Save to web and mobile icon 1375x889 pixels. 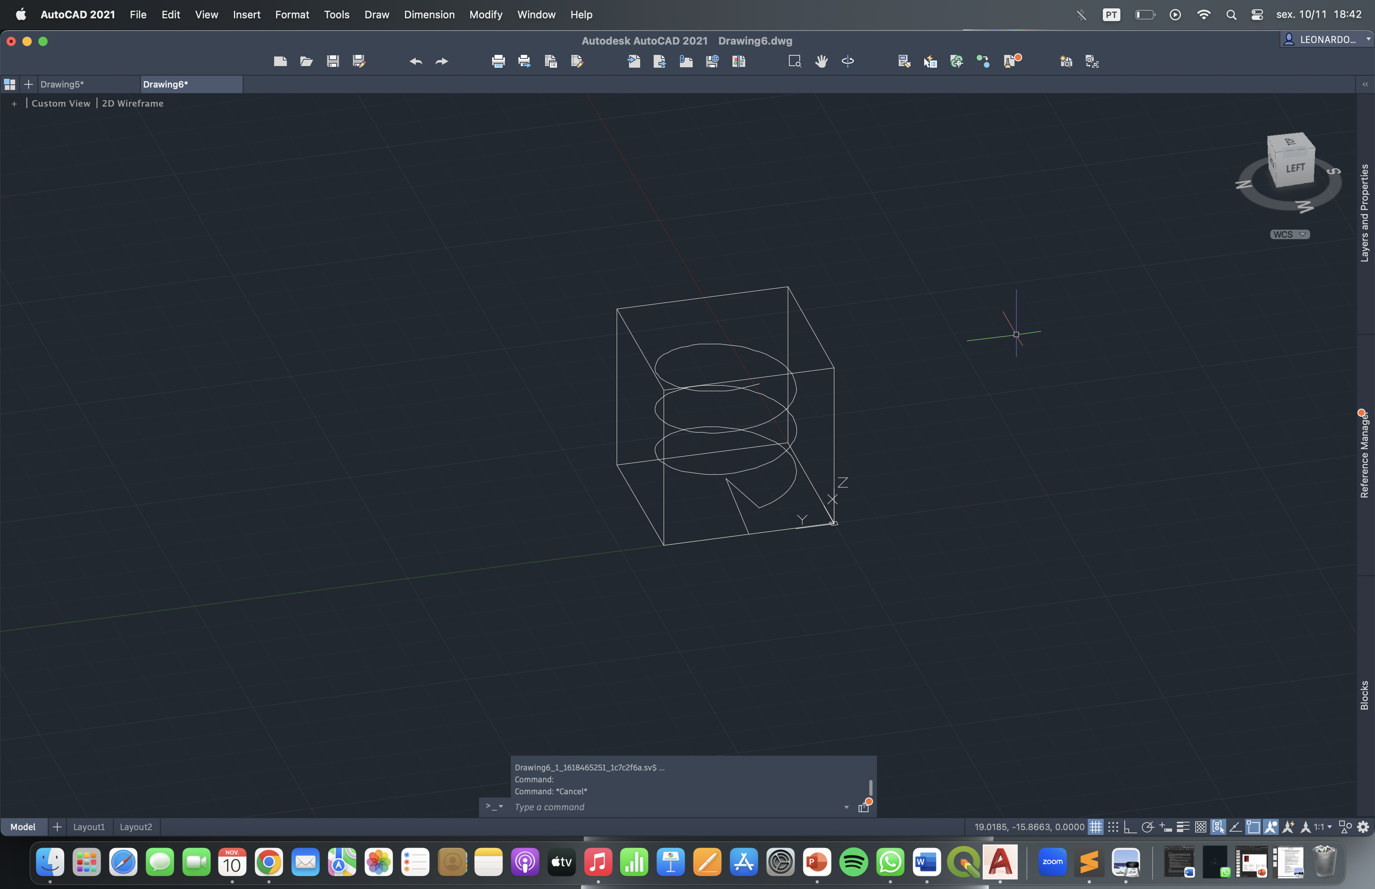(712, 61)
